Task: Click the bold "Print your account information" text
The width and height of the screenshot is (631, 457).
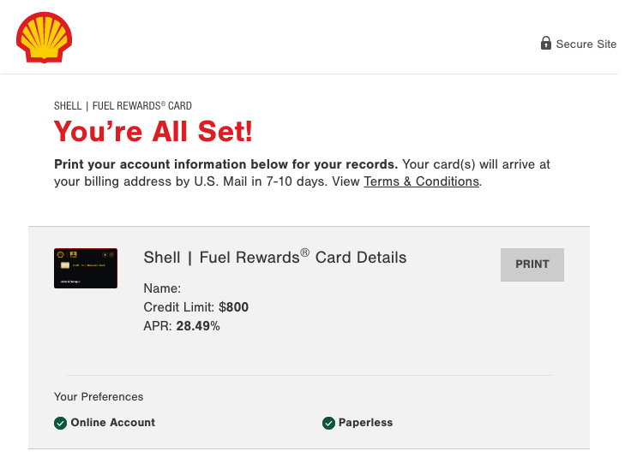Action: coord(225,164)
